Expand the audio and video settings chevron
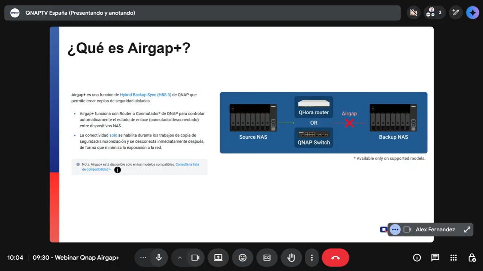The image size is (483, 271). pyautogui.click(x=180, y=258)
